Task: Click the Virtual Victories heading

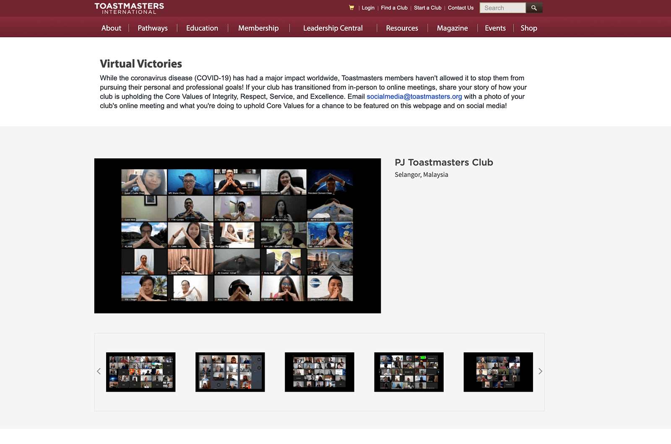Action: click(x=141, y=64)
